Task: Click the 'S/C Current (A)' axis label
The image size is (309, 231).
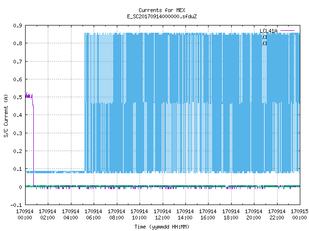Action: point(6,116)
